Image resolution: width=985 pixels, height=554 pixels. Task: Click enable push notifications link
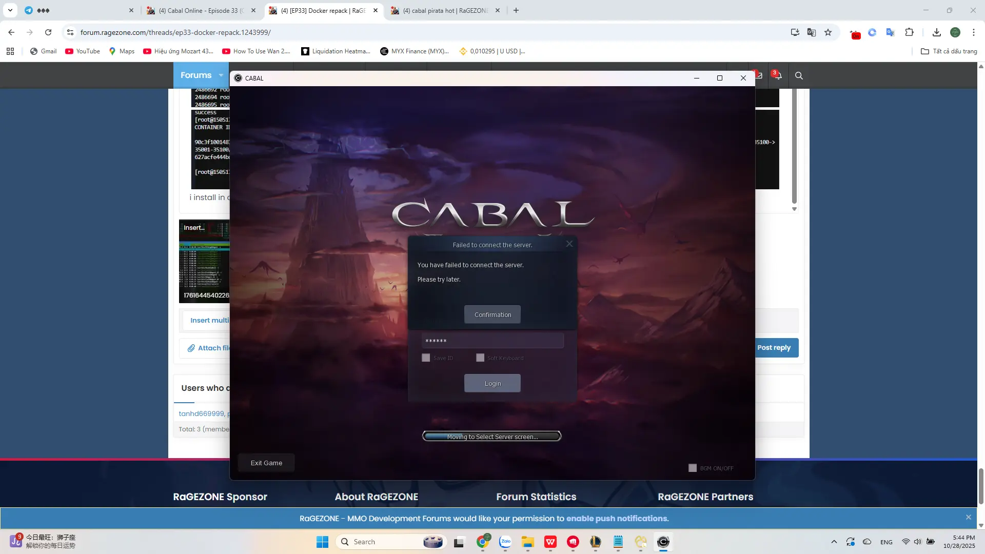click(617, 519)
